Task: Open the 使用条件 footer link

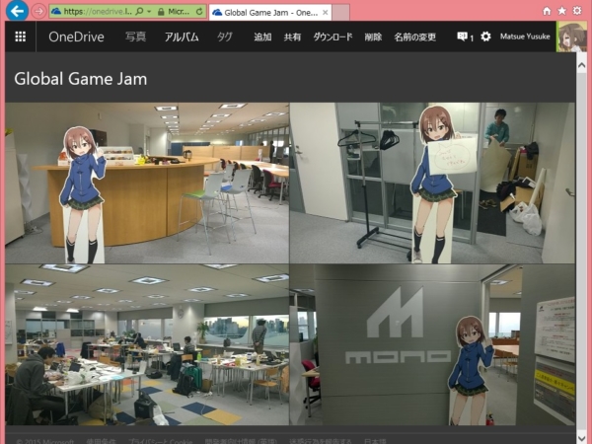Action: pos(101,441)
